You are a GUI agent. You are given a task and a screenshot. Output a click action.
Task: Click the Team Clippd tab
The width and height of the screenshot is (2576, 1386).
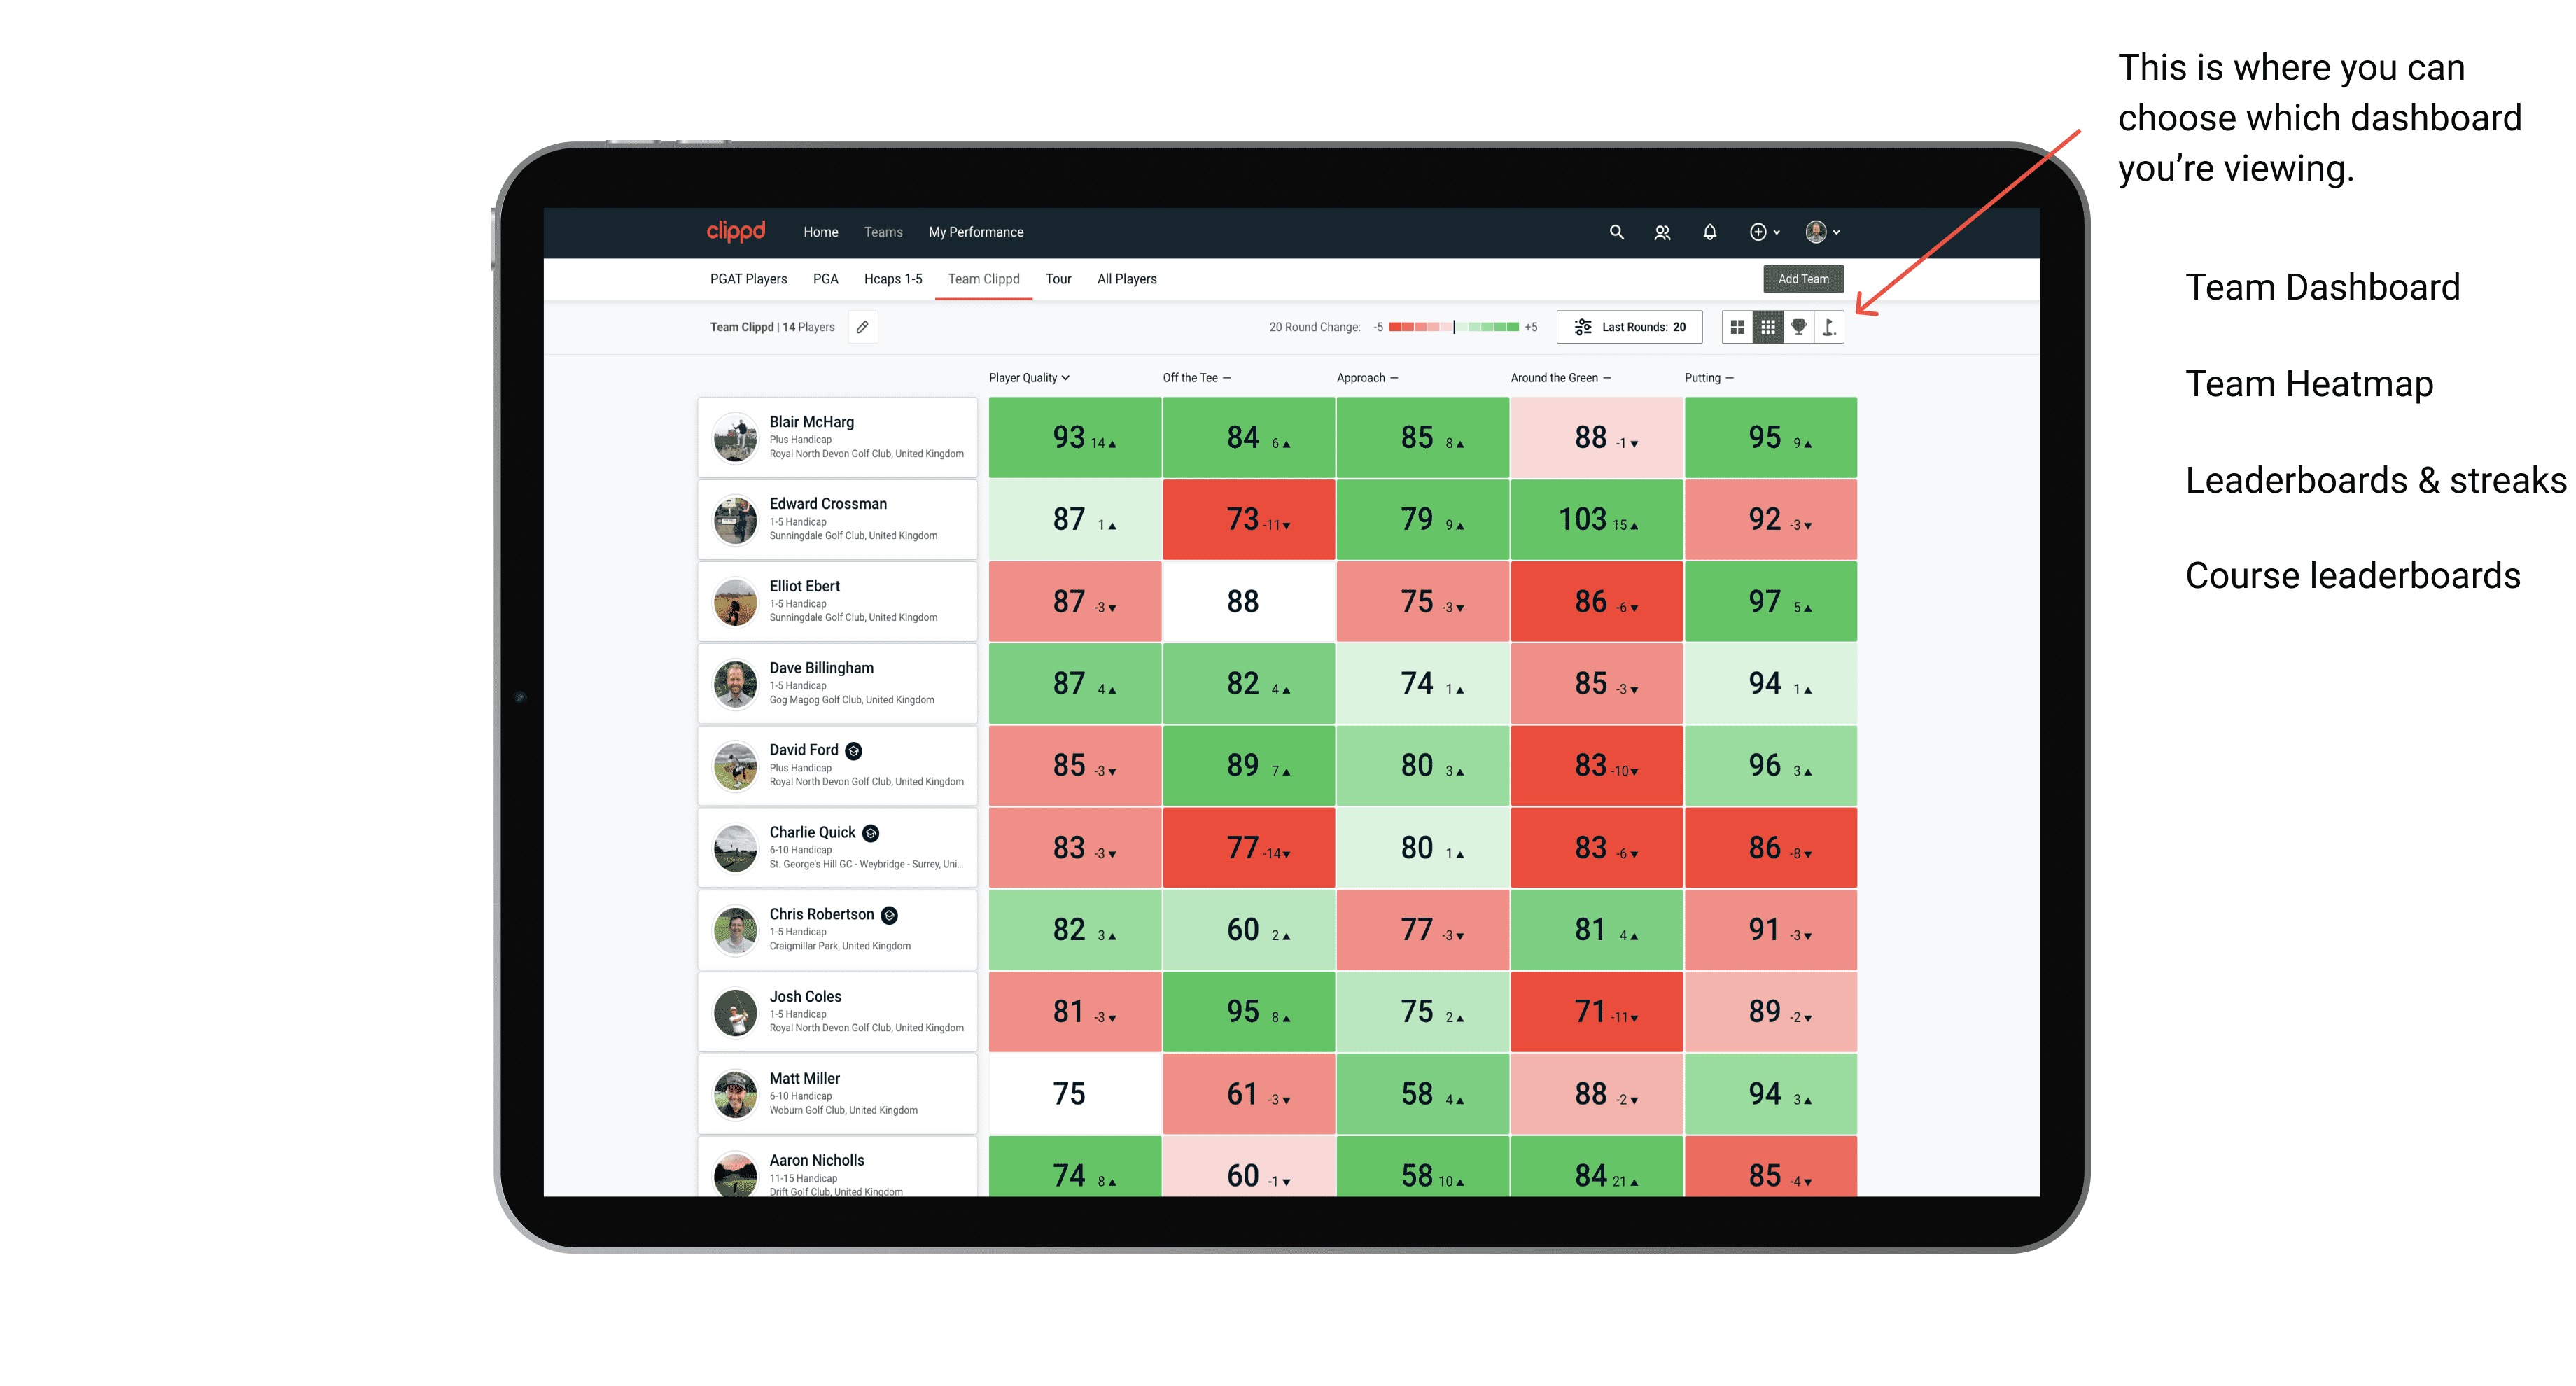(x=984, y=280)
